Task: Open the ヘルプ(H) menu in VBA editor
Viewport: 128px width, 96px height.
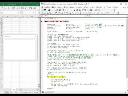Action: pyautogui.click(x=115, y=7)
